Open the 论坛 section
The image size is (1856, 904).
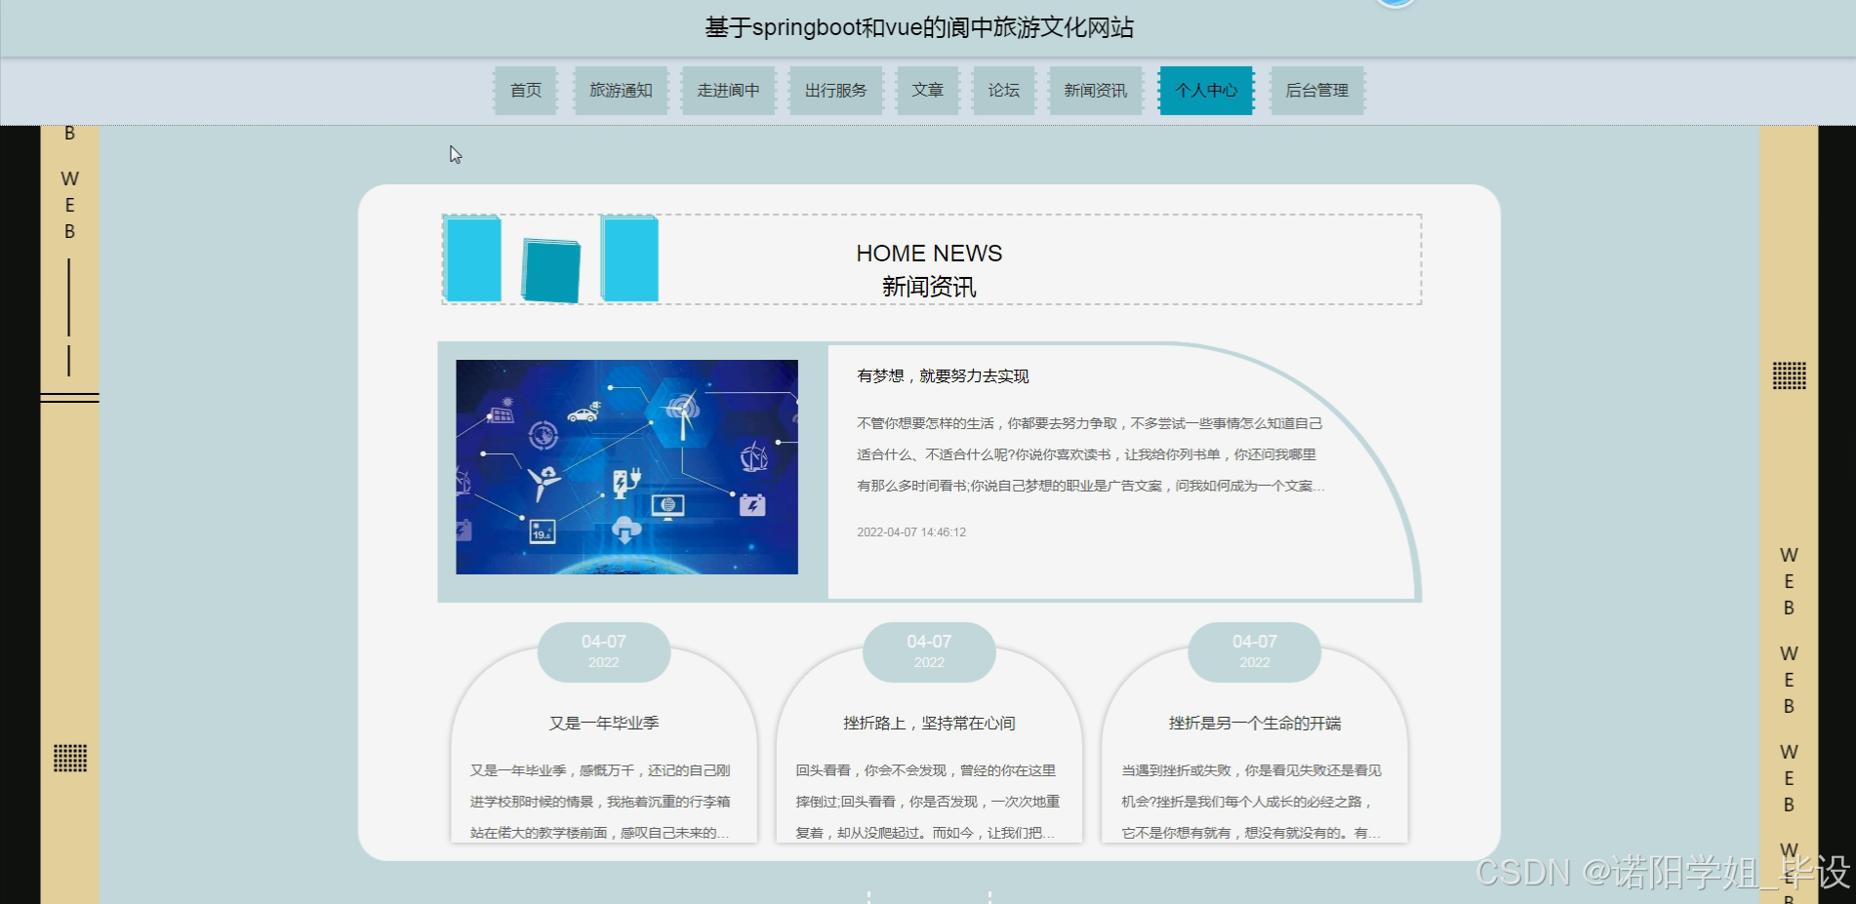click(1004, 90)
